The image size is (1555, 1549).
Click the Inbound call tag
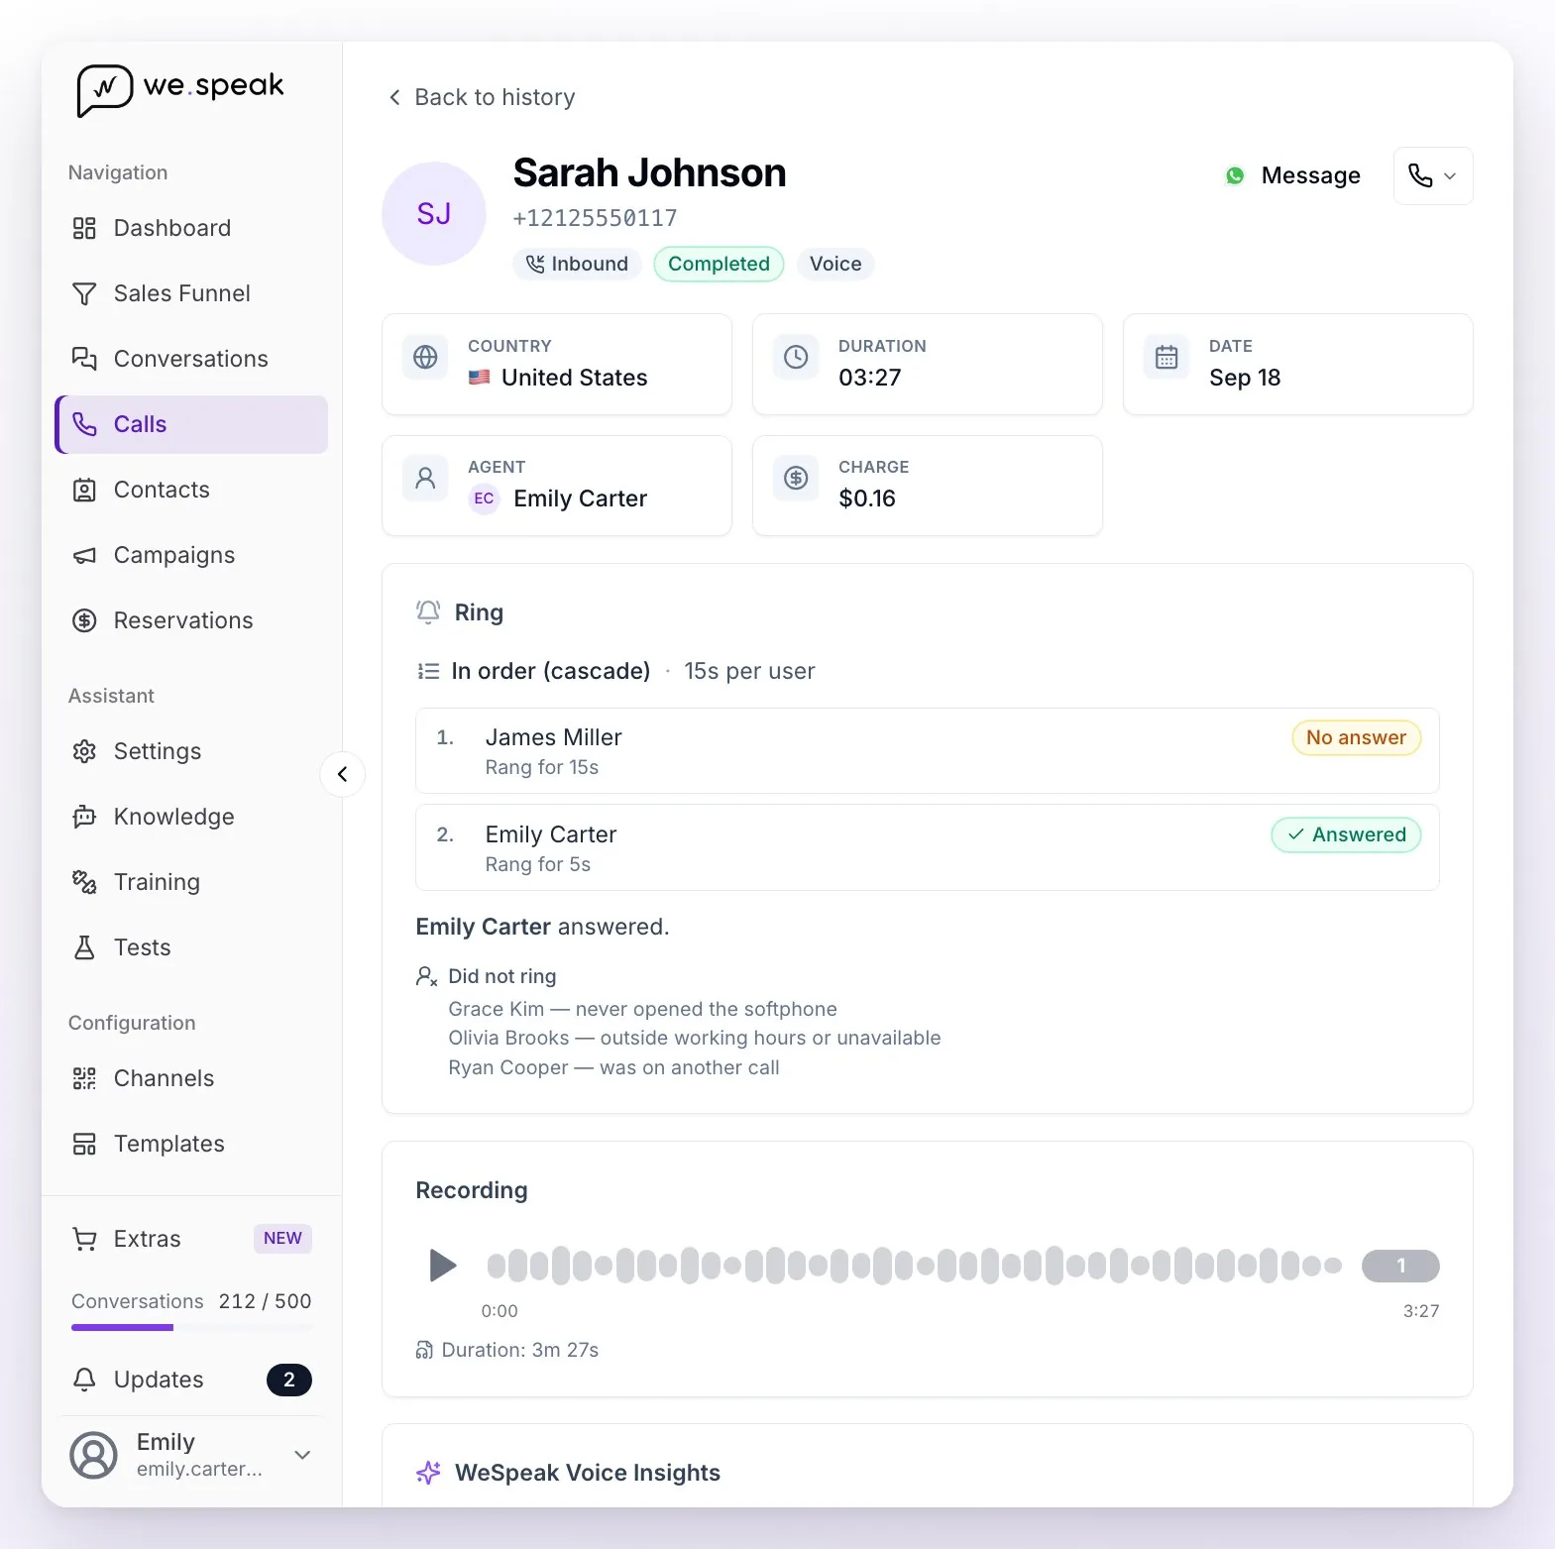(x=578, y=264)
